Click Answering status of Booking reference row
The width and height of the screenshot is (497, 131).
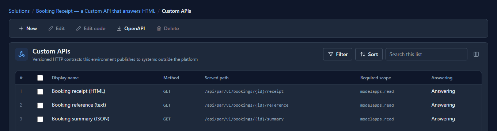[x=443, y=105]
